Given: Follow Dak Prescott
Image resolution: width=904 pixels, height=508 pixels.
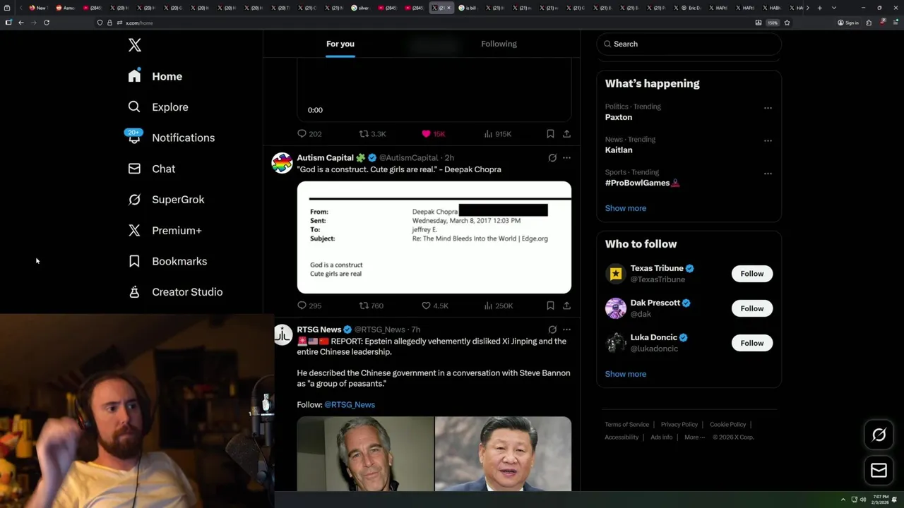Looking at the screenshot, I should [752, 308].
